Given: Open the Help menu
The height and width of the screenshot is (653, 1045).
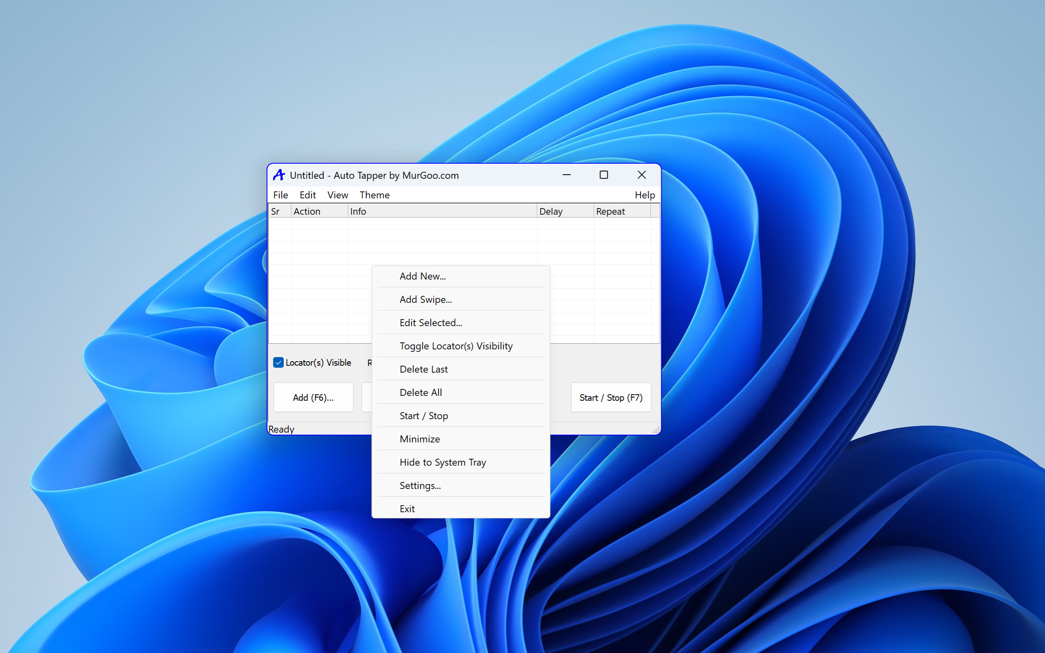Looking at the screenshot, I should coord(644,195).
